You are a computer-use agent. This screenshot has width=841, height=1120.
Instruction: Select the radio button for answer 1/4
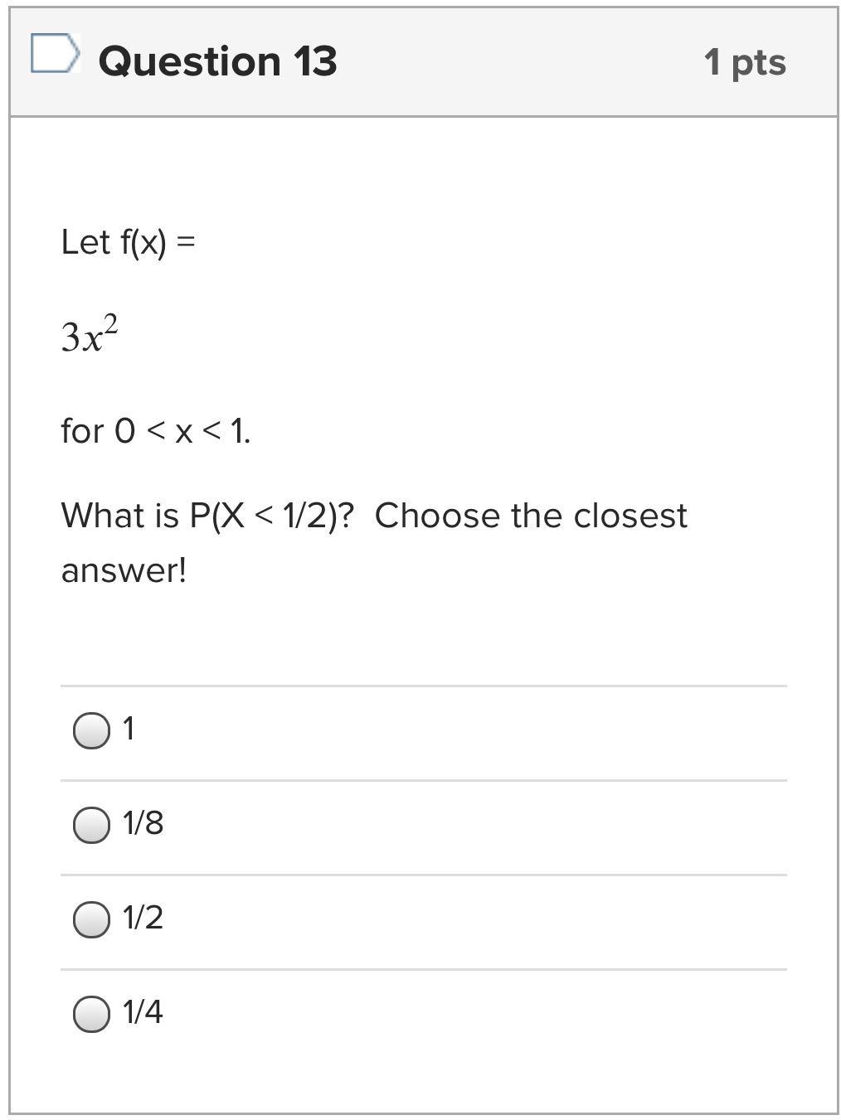coord(89,1013)
